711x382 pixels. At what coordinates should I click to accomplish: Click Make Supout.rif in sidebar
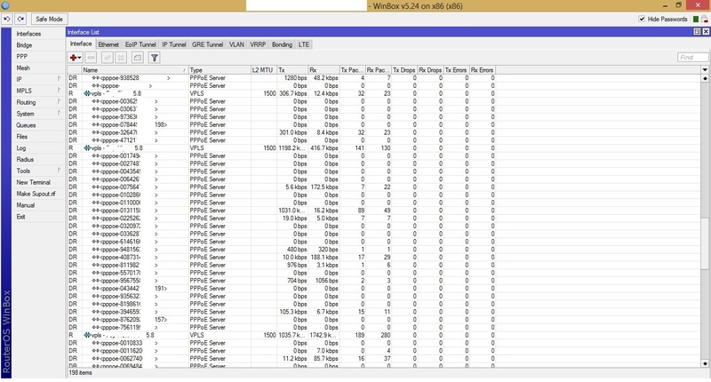pos(36,194)
